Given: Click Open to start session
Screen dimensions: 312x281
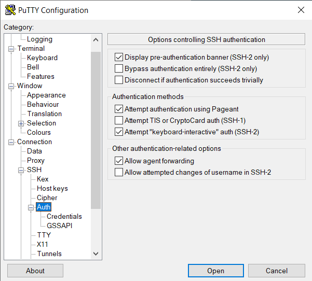Looking at the screenshot, I should tap(216, 271).
